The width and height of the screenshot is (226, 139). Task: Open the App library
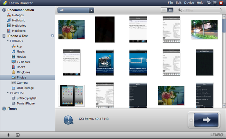click(19, 46)
